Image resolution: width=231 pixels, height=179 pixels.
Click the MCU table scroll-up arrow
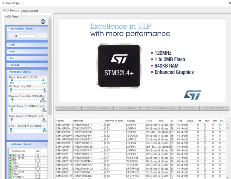[227, 125]
